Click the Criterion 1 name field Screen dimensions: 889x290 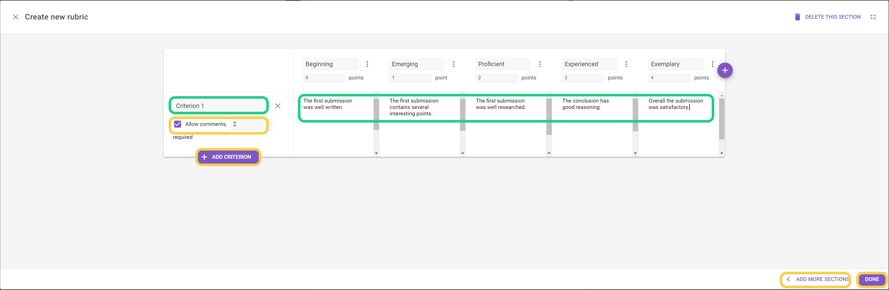(x=219, y=106)
